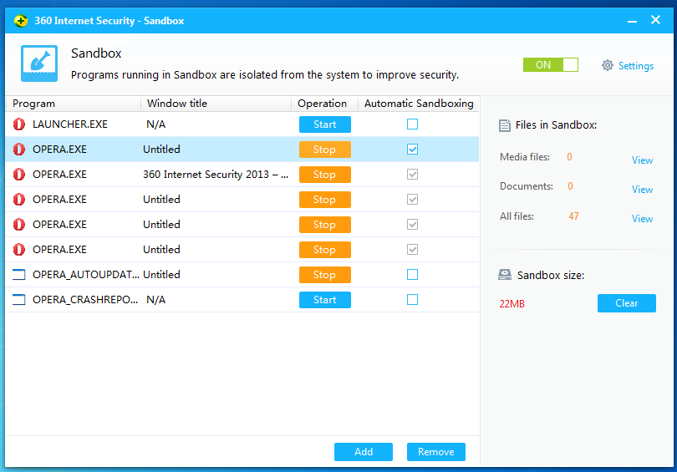
Task: View All files in sandbox
Action: (x=642, y=219)
